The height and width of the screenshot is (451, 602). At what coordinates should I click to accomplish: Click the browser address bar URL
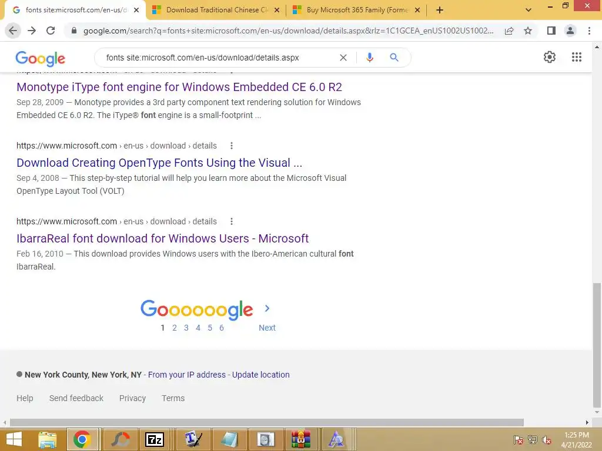288,31
